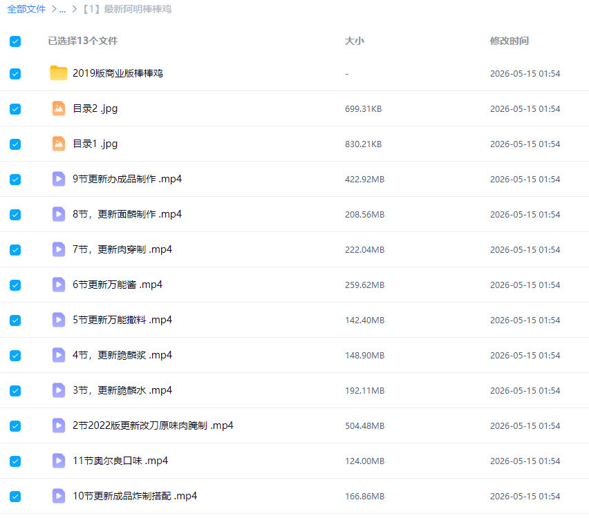Click the video icon for 8节，更新面酥制作 .mp4
The height and width of the screenshot is (518, 589).
59,214
